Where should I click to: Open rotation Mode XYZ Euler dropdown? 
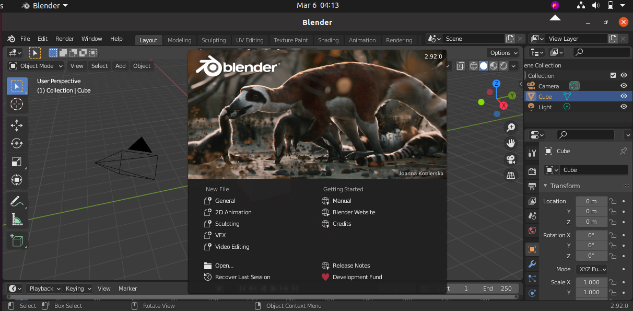592,269
